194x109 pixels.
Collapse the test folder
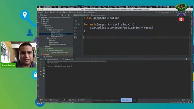pyautogui.click(x=44, y=46)
